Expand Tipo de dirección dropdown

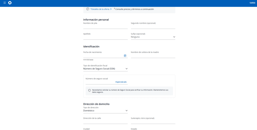click(x=105, y=111)
